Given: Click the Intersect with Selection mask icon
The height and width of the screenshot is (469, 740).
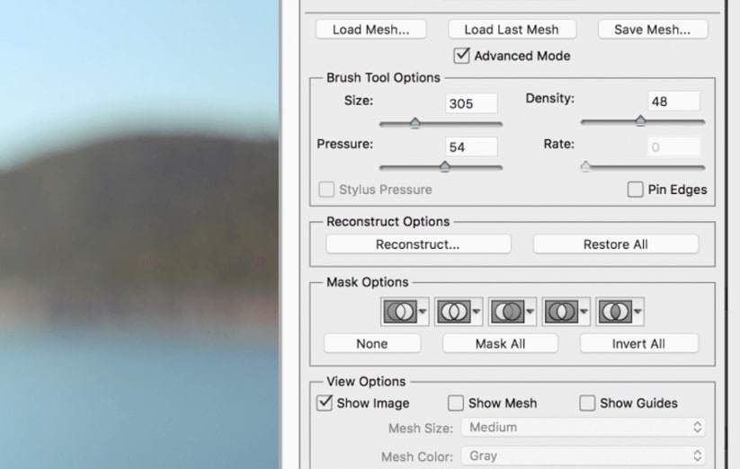Looking at the screenshot, I should pyautogui.click(x=561, y=312).
